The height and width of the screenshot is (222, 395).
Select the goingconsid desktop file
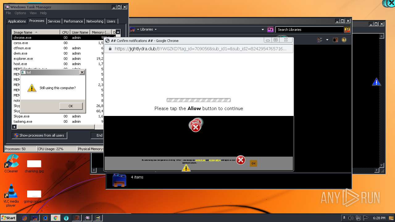[x=34, y=196]
